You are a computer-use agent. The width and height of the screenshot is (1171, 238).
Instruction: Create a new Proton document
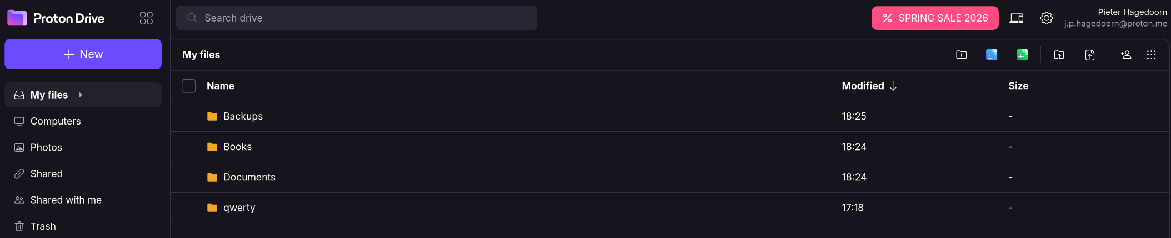[x=992, y=55]
